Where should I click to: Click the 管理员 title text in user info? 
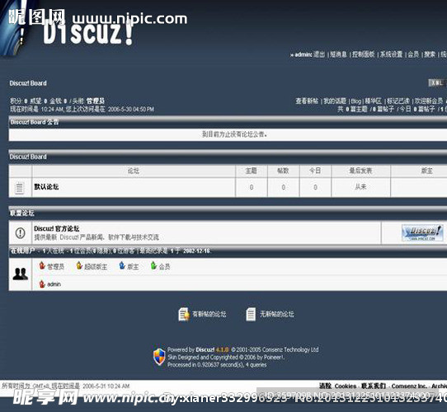pyautogui.click(x=96, y=101)
